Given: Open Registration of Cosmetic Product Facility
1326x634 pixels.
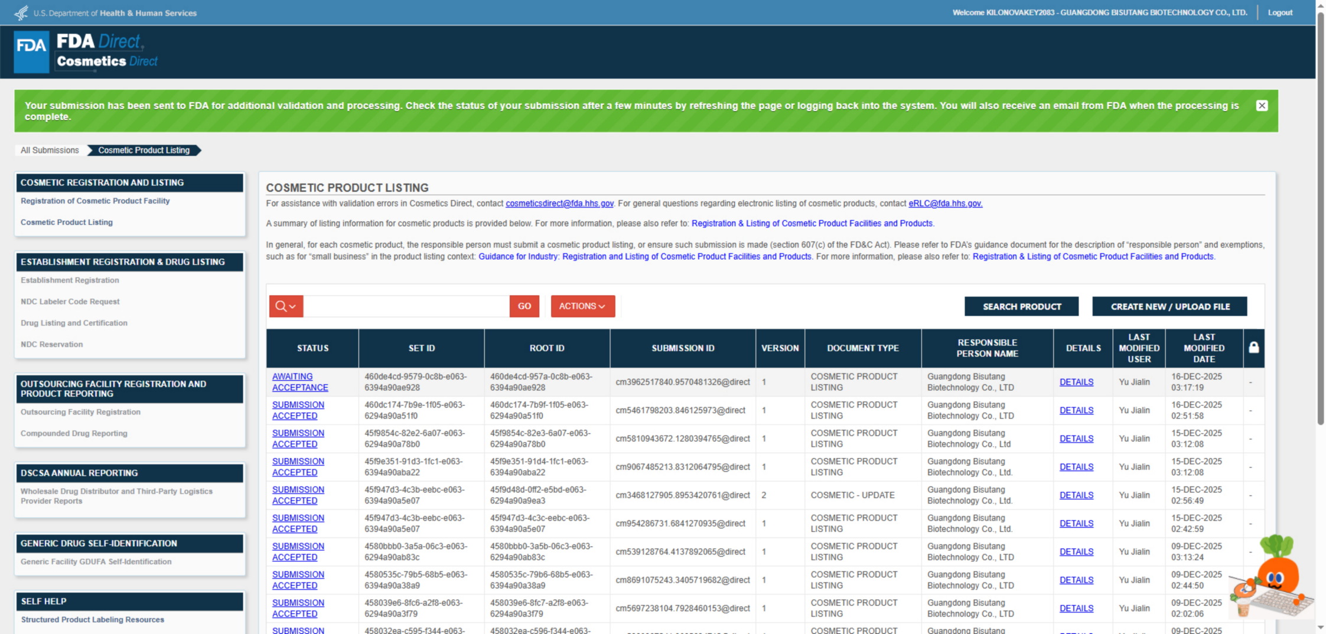Looking at the screenshot, I should tap(95, 201).
